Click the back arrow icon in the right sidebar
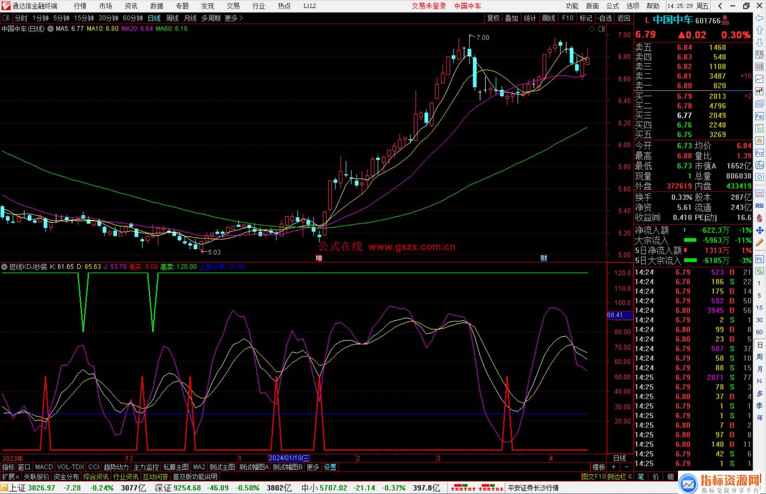This screenshot has width=766, height=494. 759,18
